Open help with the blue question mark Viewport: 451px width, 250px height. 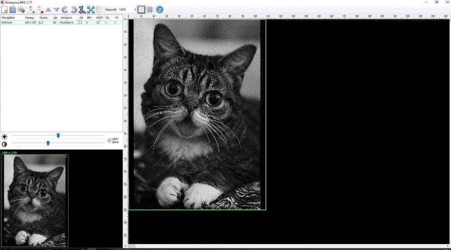coord(159,9)
